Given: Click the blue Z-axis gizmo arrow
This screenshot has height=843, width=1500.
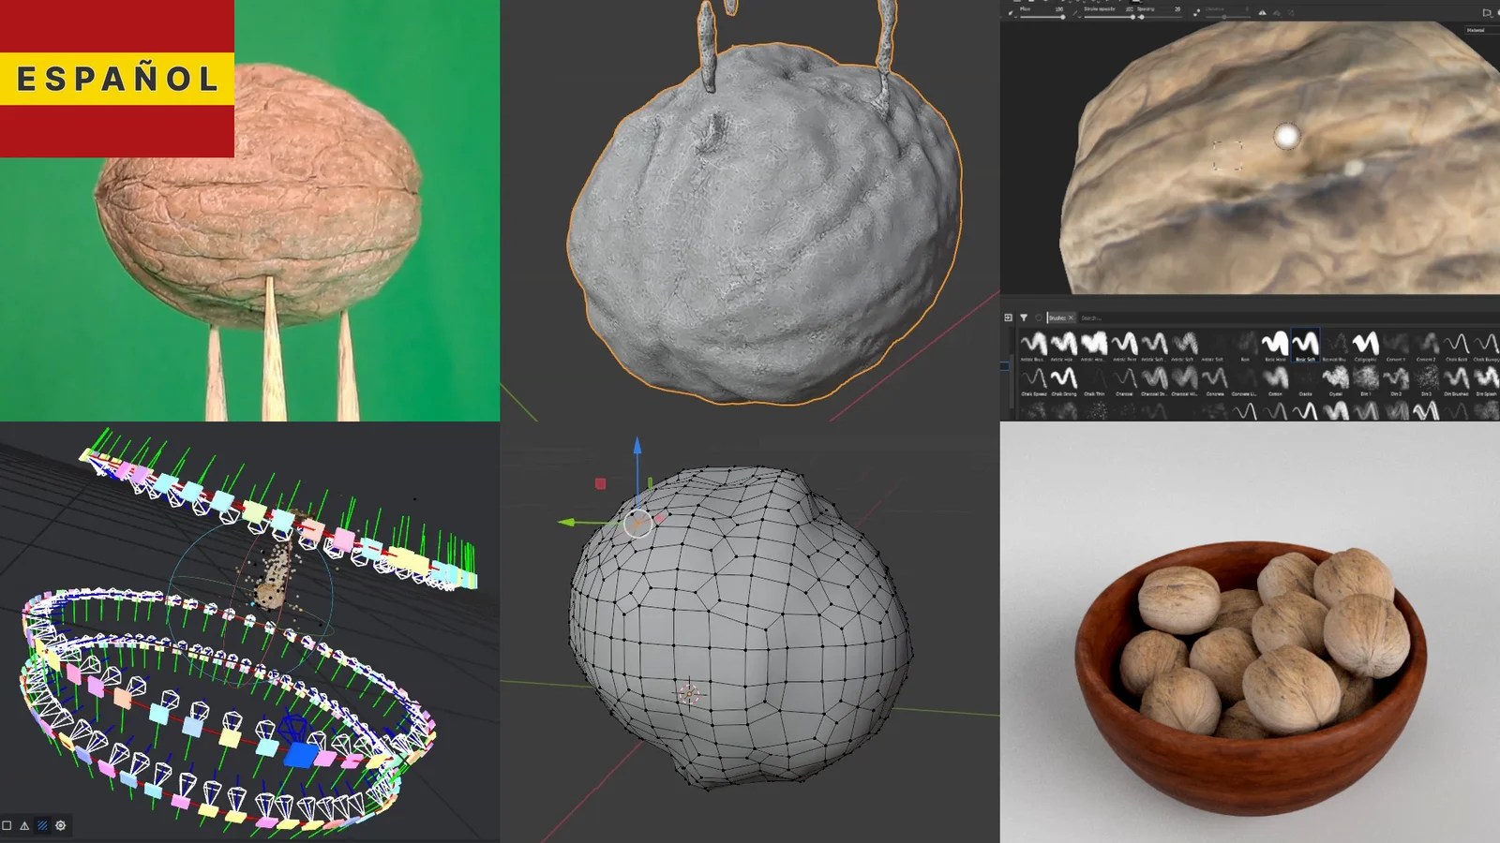Looking at the screenshot, I should click(x=637, y=446).
